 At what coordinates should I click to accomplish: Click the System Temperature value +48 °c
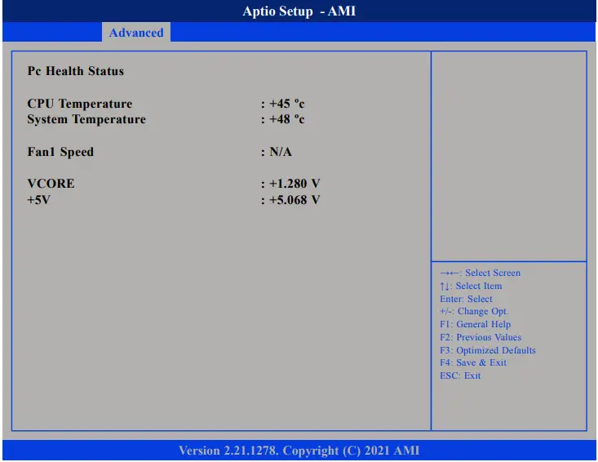[287, 119]
